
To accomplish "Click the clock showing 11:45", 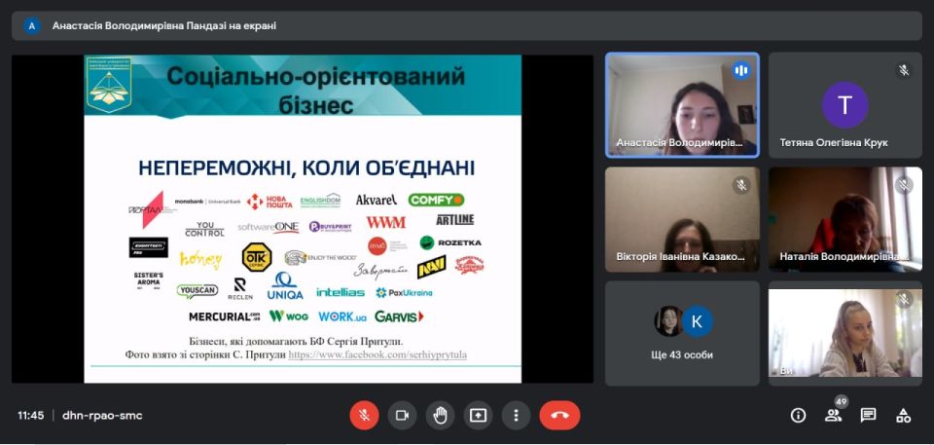I will pyautogui.click(x=30, y=415).
